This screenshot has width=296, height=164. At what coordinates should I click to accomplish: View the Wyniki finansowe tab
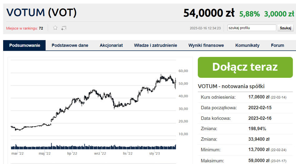(206, 45)
